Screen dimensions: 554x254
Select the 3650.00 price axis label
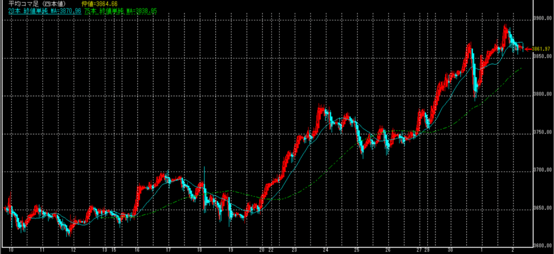coord(542,209)
